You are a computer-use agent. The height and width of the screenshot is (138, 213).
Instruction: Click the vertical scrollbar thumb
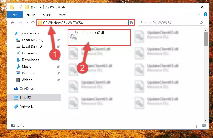click(x=206, y=39)
